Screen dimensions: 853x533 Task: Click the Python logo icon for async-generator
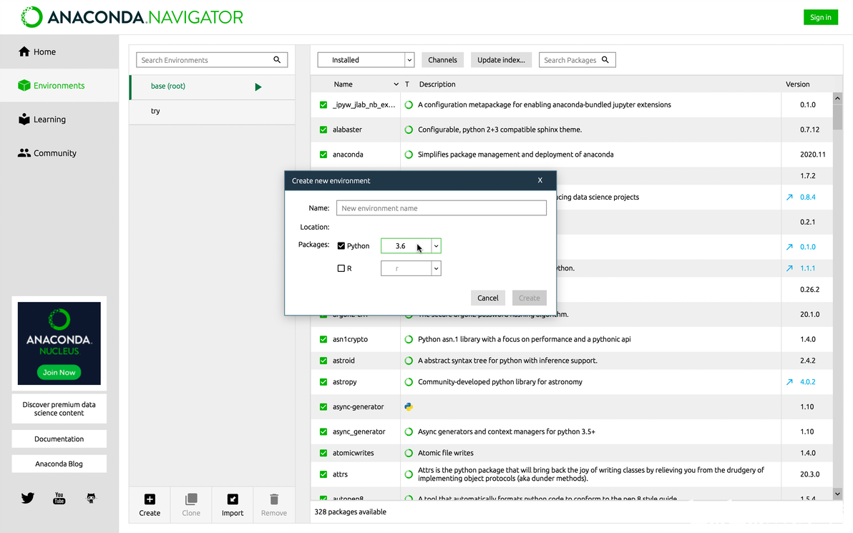(x=409, y=407)
